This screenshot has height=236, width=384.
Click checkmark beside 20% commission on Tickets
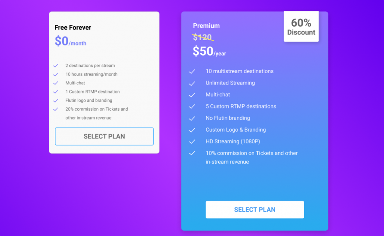pos(55,109)
